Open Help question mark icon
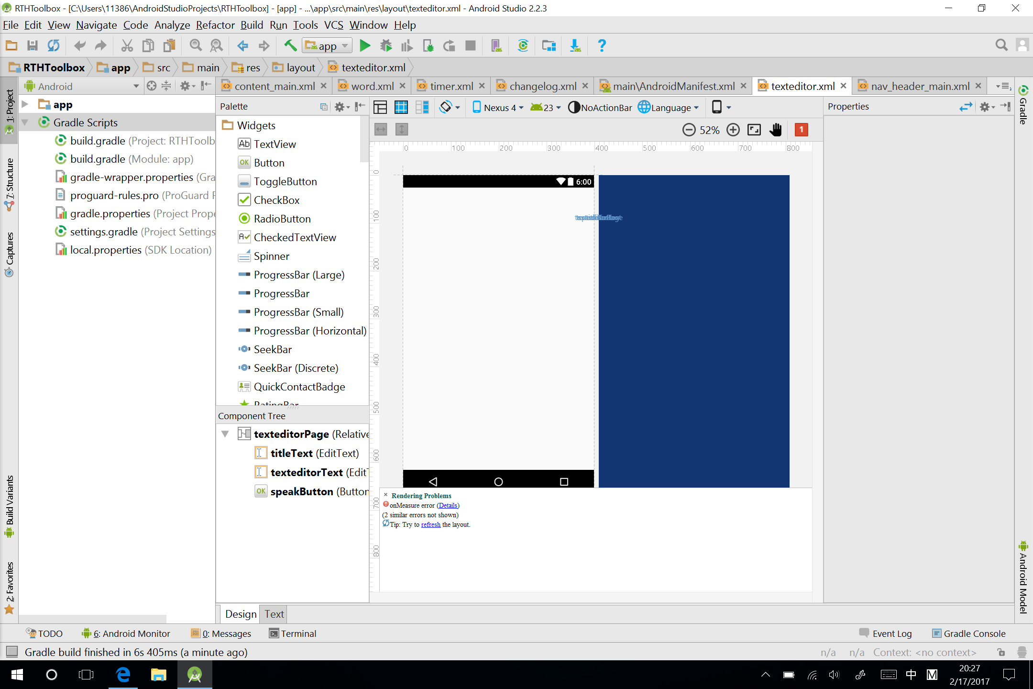The width and height of the screenshot is (1033, 689). tap(602, 45)
